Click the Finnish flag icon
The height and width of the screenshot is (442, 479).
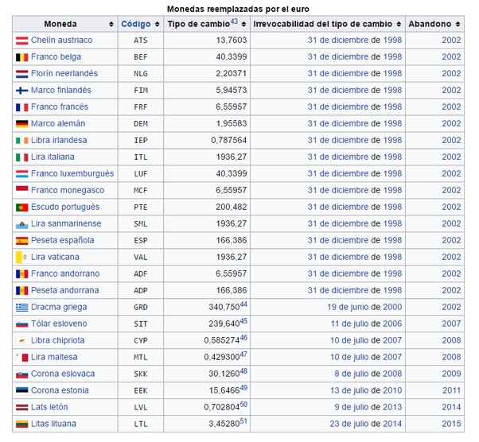[22, 91]
